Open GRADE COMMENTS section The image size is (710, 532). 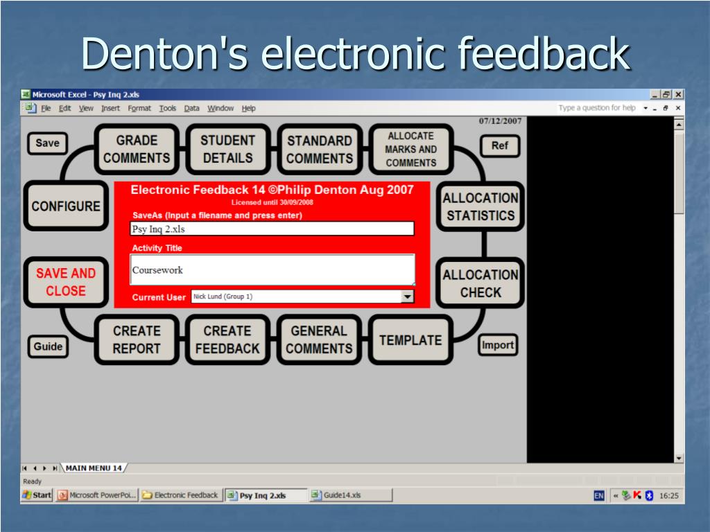tap(137, 150)
